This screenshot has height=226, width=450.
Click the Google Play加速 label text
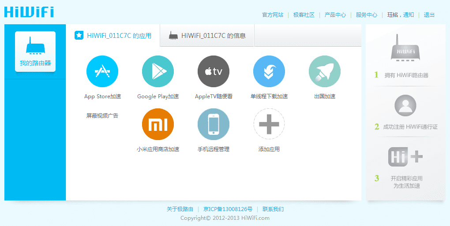tap(158, 96)
